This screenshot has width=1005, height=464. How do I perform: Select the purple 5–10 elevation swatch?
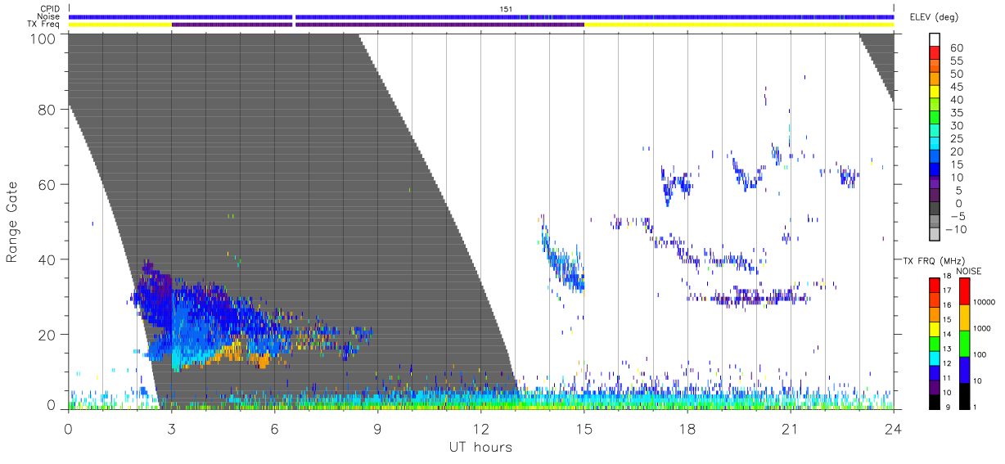coord(935,184)
